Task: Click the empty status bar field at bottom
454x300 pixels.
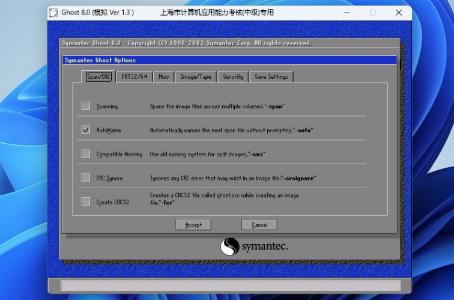Action: pyautogui.click(x=231, y=286)
